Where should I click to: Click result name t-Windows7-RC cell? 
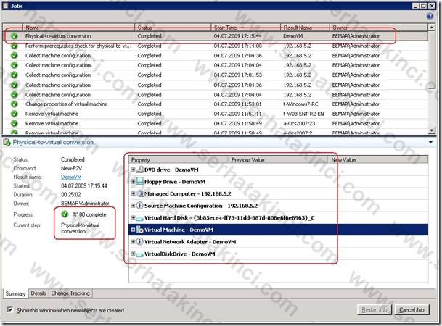(x=300, y=104)
